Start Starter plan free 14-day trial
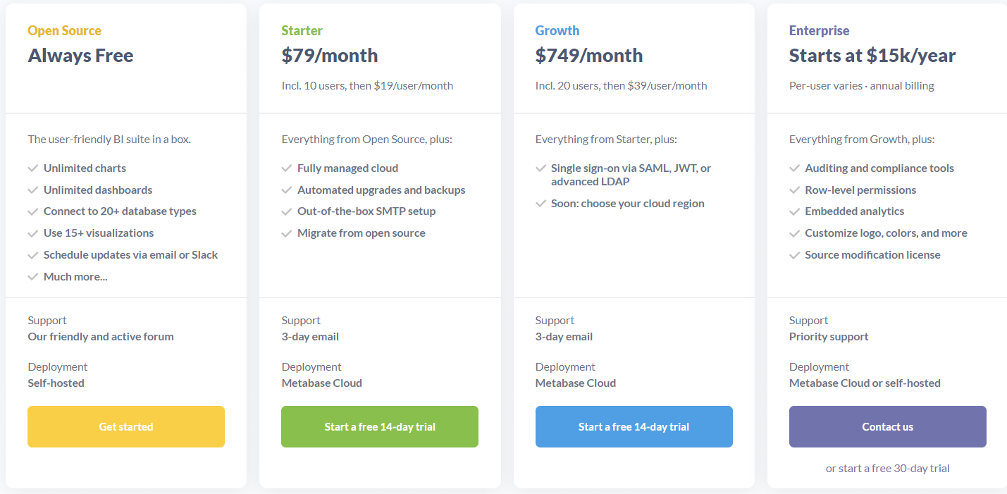 point(380,426)
